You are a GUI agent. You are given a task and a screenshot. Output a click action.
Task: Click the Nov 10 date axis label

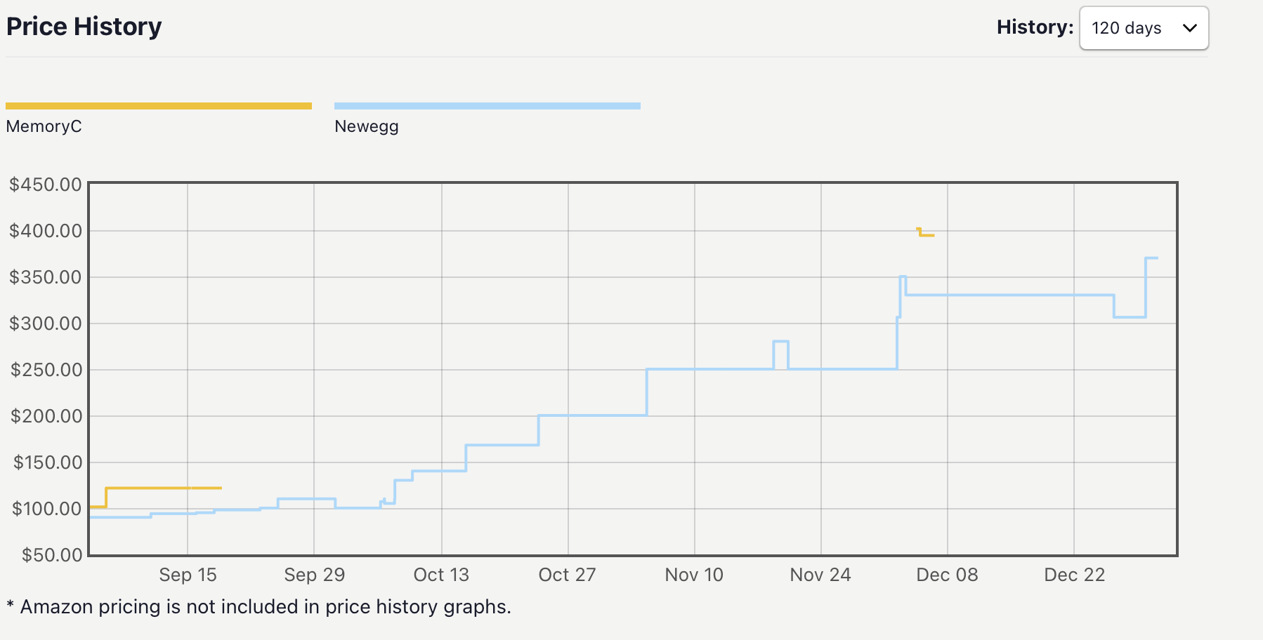click(x=694, y=575)
